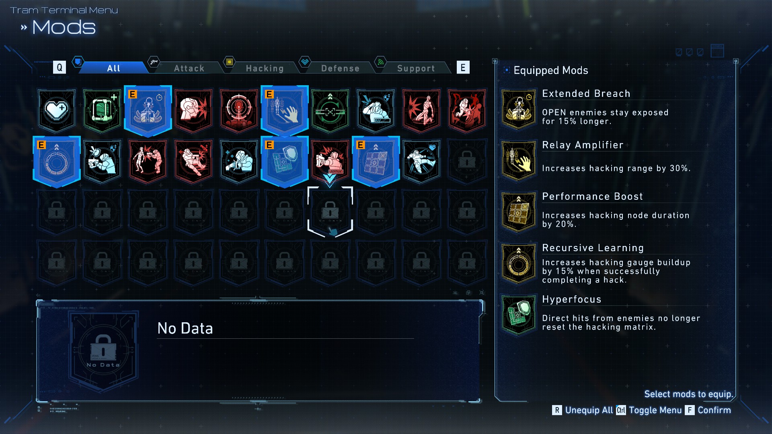Select the green swap arrows mod

(330, 111)
